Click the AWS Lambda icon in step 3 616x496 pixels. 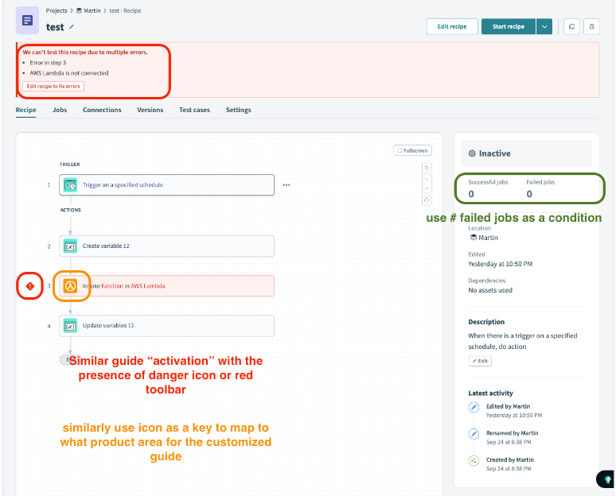point(70,285)
